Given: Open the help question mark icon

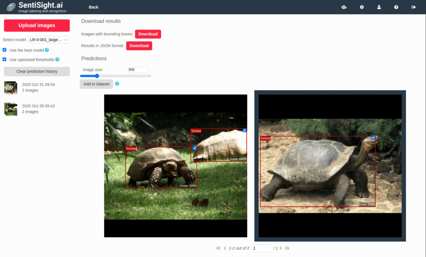Looking at the screenshot, I should tap(396, 7).
